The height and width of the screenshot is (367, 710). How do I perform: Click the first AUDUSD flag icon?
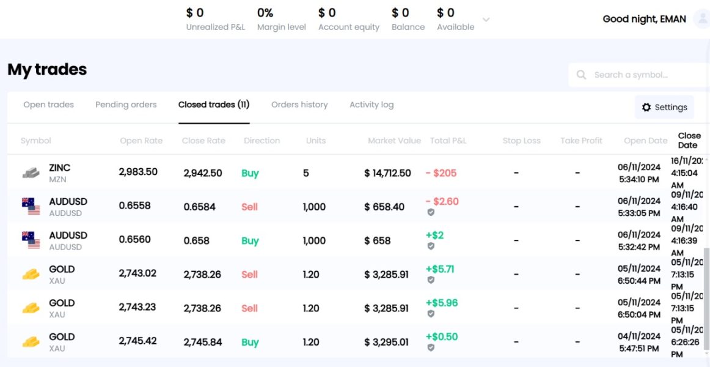(31, 207)
